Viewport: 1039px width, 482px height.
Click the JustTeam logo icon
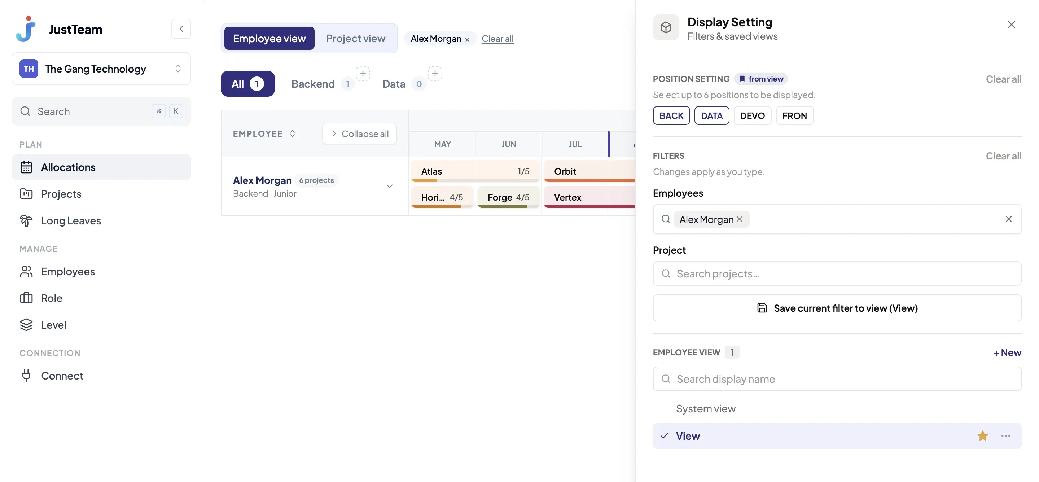coord(26,29)
